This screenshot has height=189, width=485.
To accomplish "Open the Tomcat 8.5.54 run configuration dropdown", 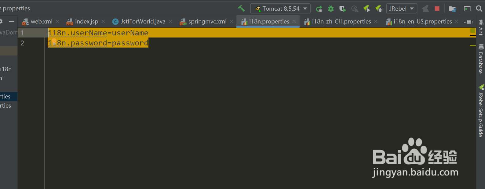I will (x=280, y=9).
